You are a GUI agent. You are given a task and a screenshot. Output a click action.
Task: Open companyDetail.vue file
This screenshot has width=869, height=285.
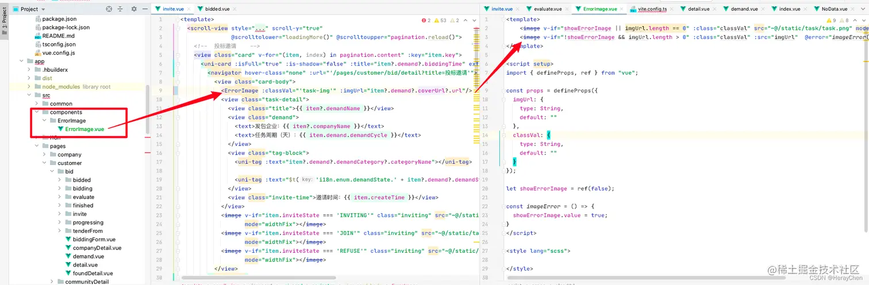coord(93,248)
